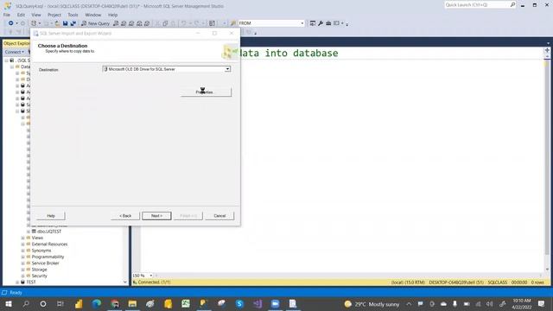This screenshot has height=311, width=553.
Task: Expand the Synonyms folder node
Action: click(x=23, y=251)
